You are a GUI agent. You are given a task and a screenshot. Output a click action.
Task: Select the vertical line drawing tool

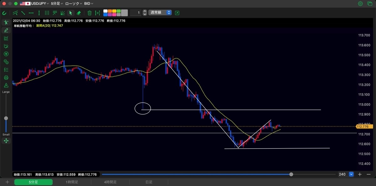39,13
